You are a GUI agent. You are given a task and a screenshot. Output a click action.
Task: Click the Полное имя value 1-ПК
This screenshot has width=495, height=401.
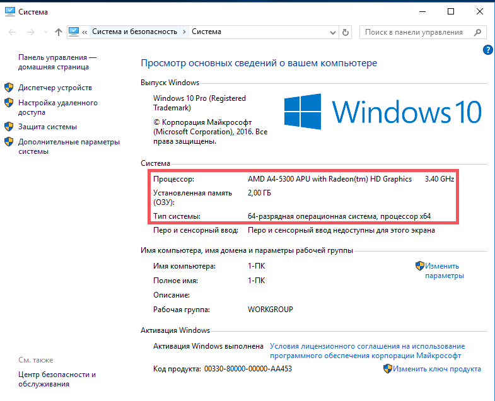click(x=257, y=281)
